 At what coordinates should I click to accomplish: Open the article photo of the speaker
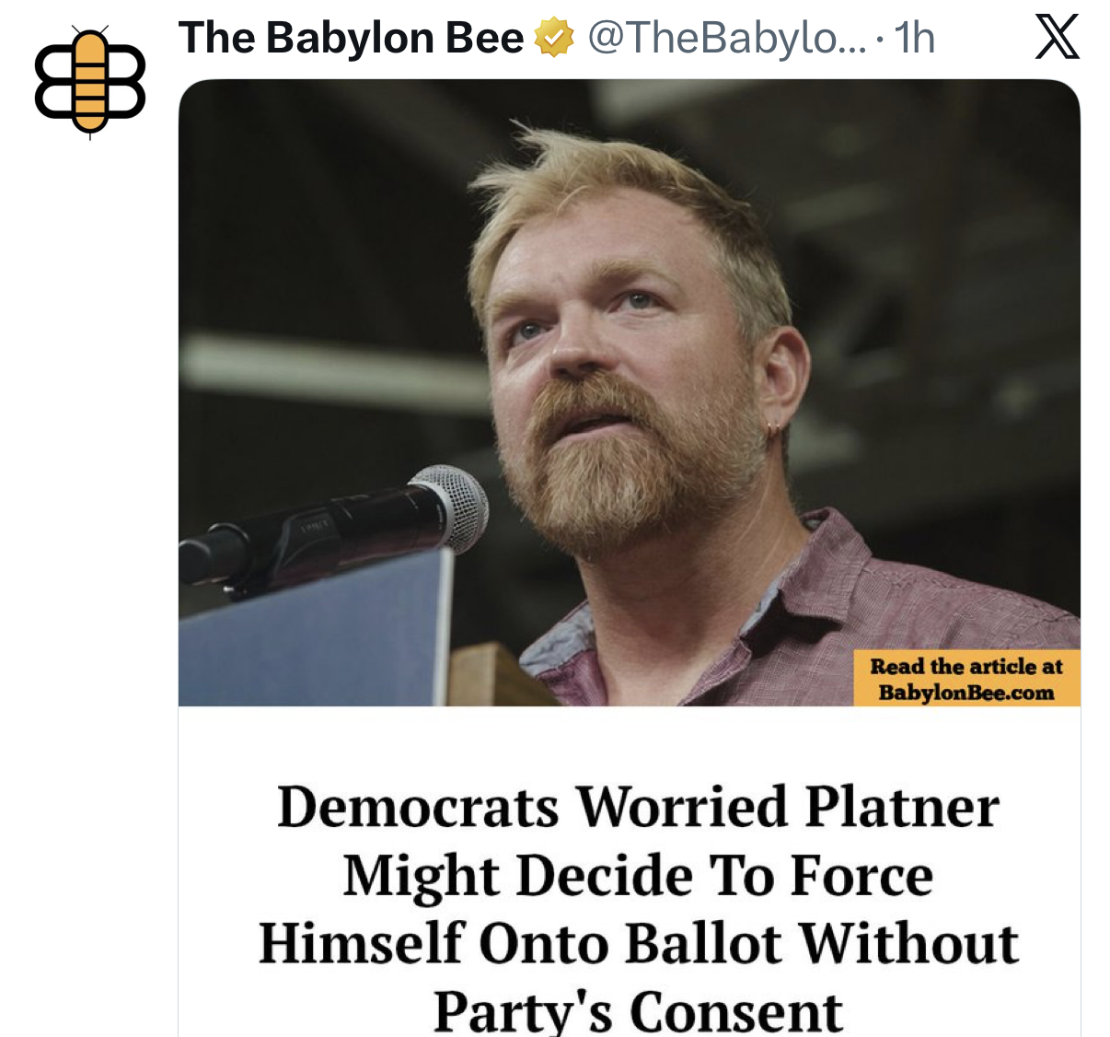point(630,393)
